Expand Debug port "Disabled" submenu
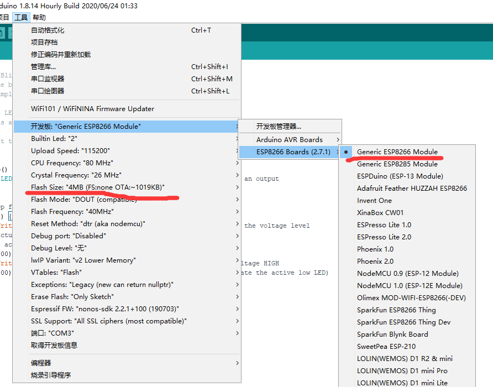 127,236
